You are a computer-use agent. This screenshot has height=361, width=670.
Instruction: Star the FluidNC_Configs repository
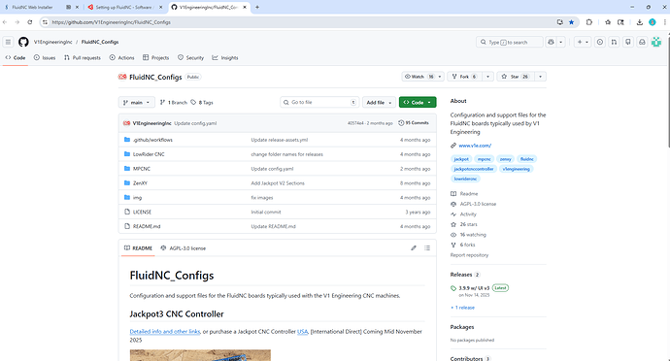click(516, 77)
